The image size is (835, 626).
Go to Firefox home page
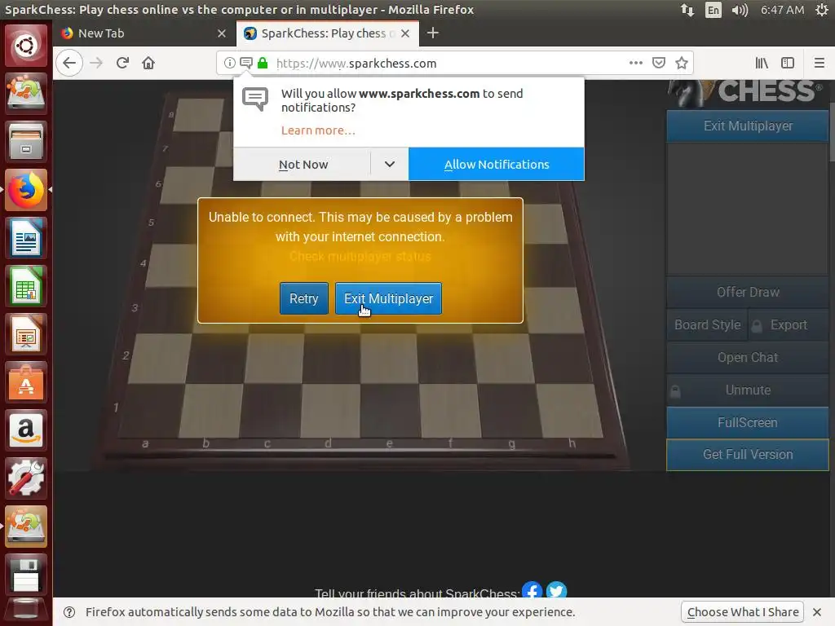[x=148, y=63]
